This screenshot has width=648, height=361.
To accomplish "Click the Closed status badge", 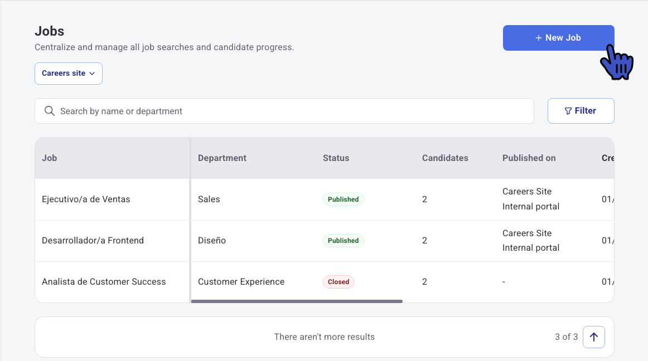I will tap(338, 282).
